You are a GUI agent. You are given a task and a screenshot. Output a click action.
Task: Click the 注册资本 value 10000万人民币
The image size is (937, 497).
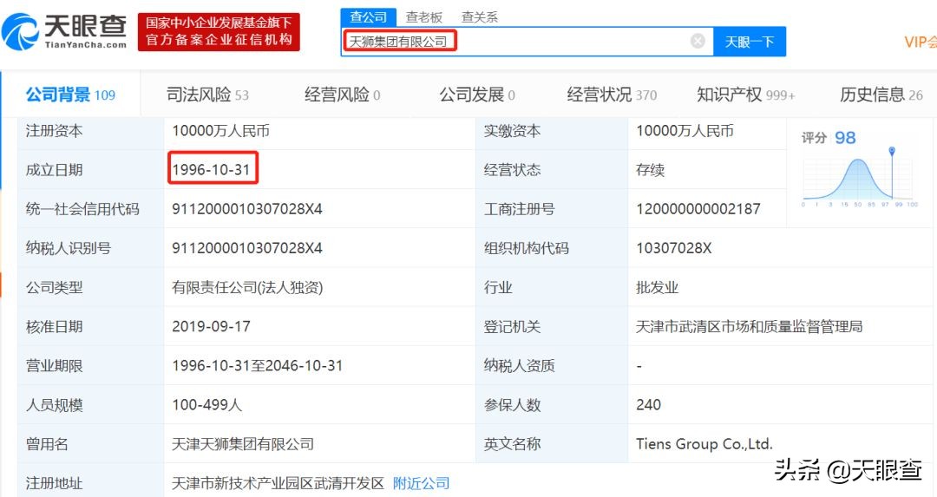220,131
